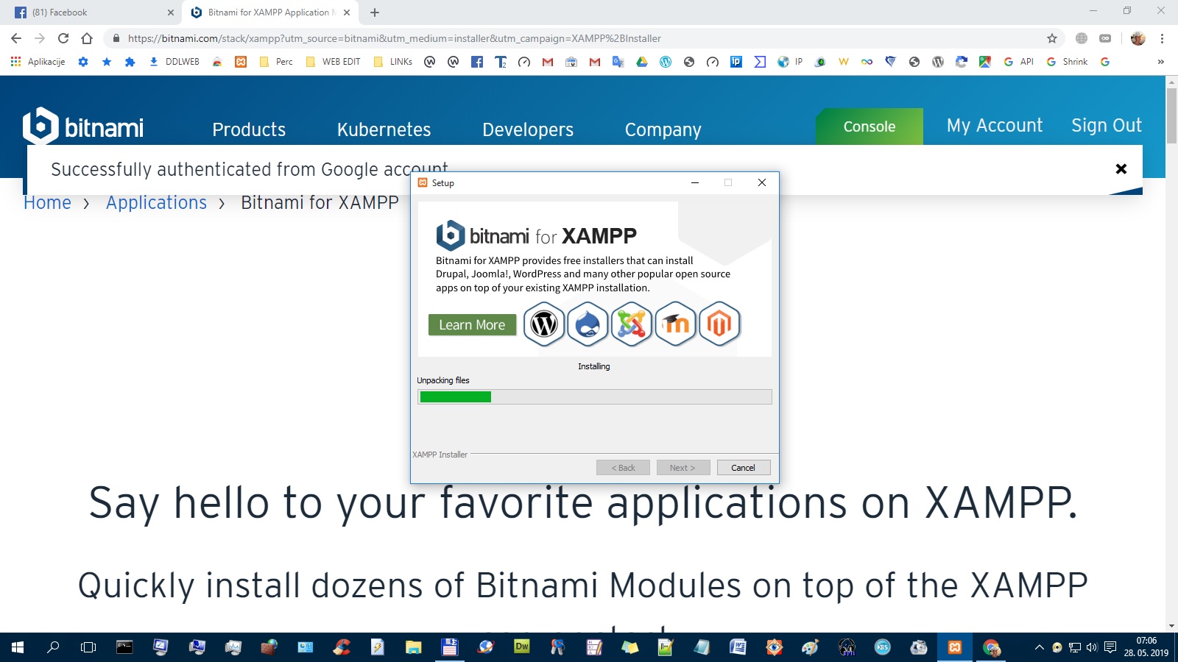Open File Explorer from the taskbar

[413, 647]
